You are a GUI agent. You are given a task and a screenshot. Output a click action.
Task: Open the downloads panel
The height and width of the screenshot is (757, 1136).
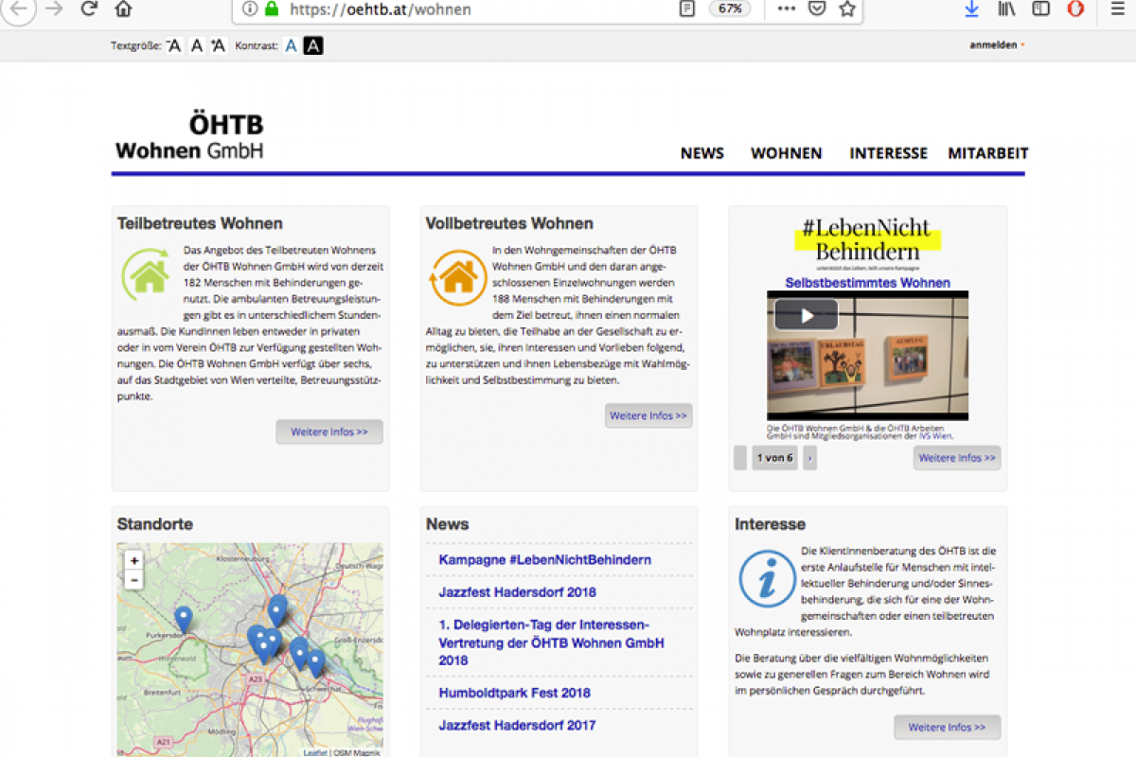pyautogui.click(x=971, y=9)
